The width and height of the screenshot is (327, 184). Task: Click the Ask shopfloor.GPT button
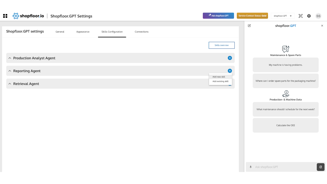[x=218, y=16]
